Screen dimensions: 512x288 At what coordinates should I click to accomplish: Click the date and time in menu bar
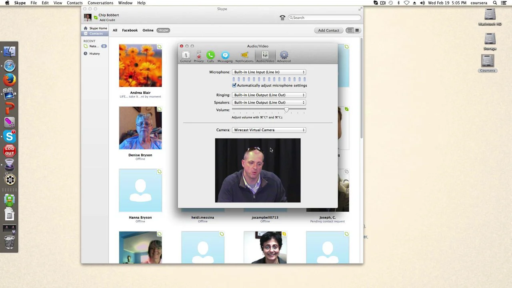[x=447, y=3]
